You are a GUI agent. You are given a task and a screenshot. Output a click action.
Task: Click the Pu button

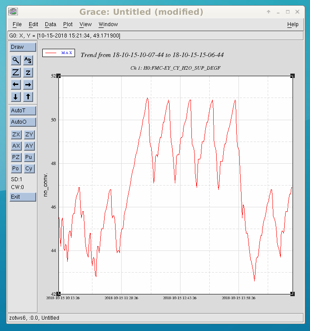tap(29, 157)
